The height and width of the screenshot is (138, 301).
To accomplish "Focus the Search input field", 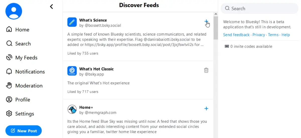I will click(261, 9).
